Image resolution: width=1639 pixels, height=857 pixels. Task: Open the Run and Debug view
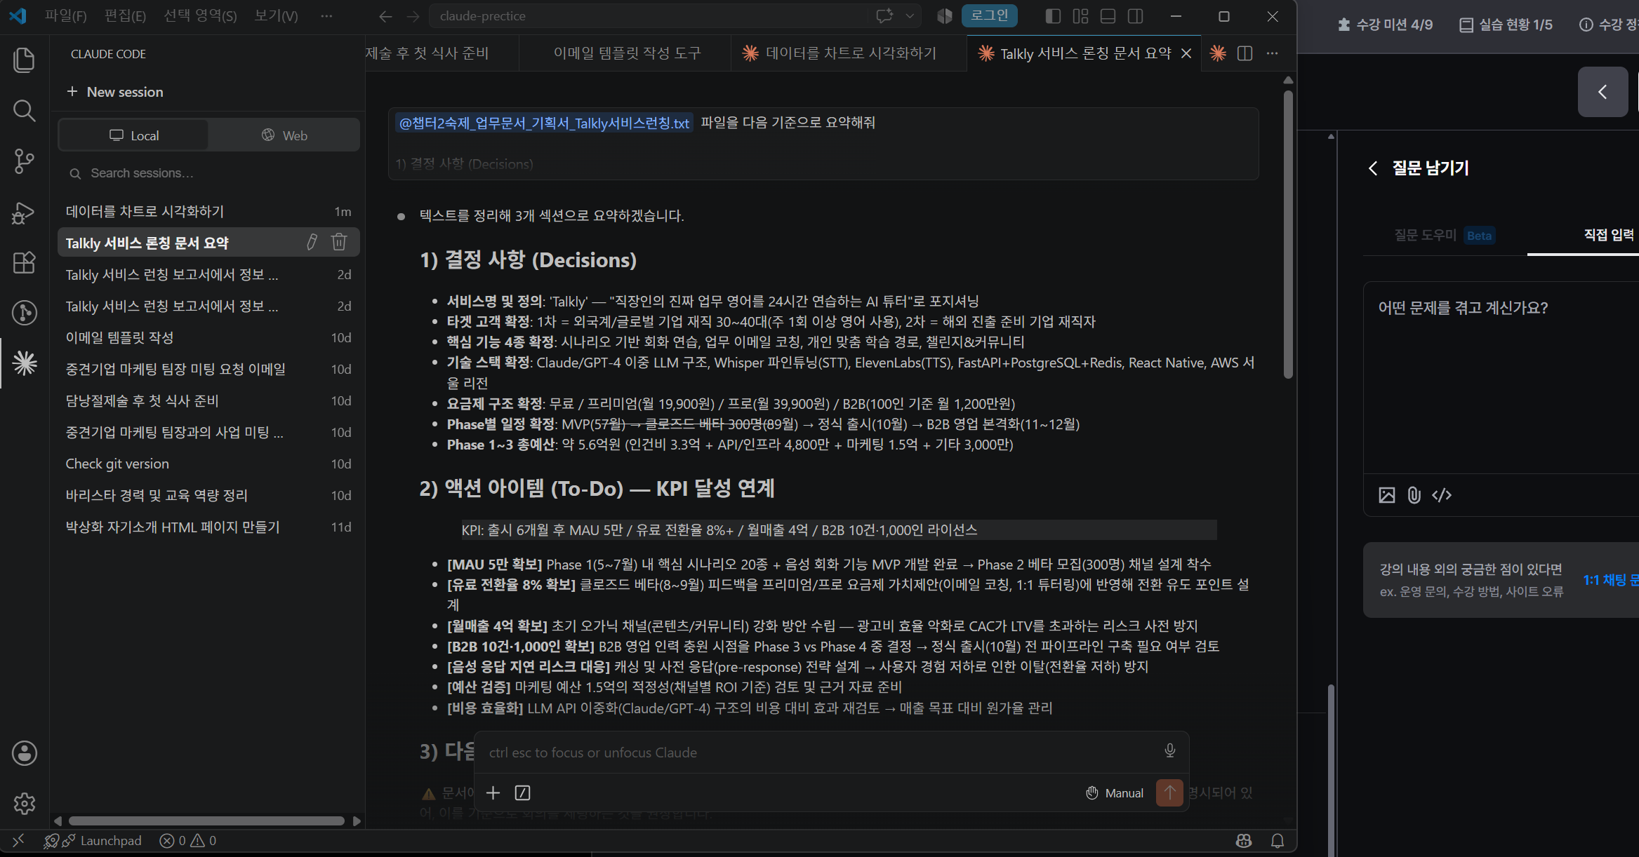24,212
